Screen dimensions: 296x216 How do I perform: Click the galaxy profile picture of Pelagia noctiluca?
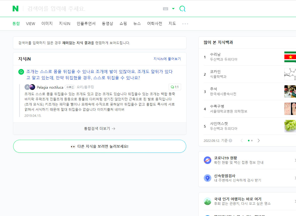click(32, 87)
